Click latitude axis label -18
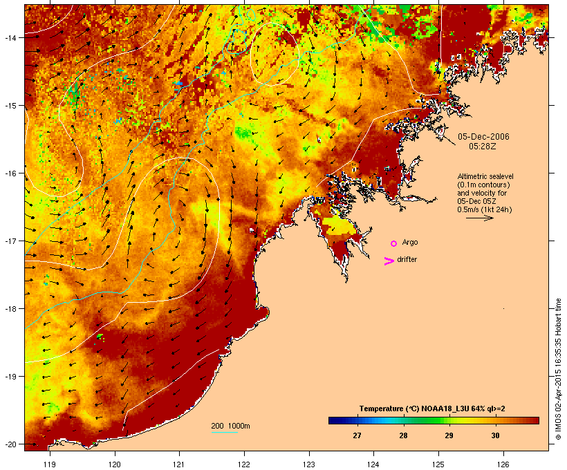The height and width of the screenshot is (470, 567). pyautogui.click(x=10, y=308)
